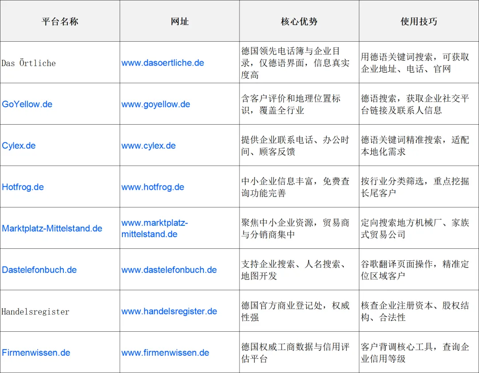Open the www.handelsregister.de link
The image size is (479, 373).
pos(169,311)
